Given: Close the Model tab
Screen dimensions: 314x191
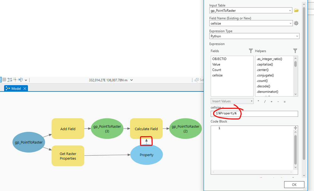Looking at the screenshot, I should [x=25, y=88].
